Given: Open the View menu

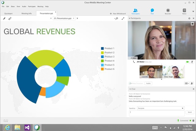Looking at the screenshot, I should click(x=18, y=6).
